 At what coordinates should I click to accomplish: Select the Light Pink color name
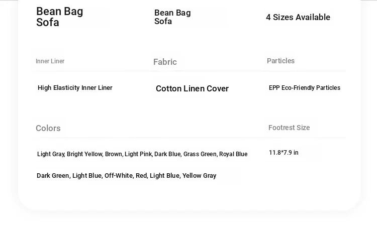(x=138, y=154)
